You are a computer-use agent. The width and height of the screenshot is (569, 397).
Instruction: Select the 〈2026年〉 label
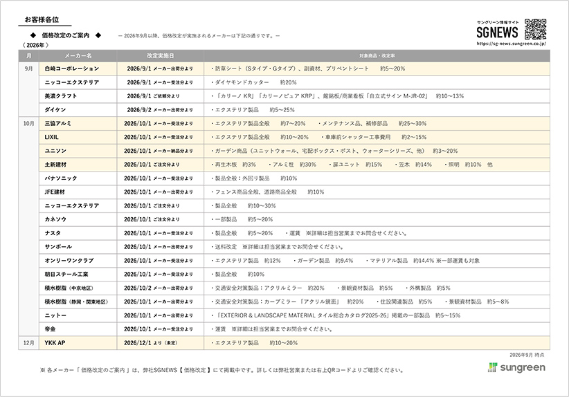(35, 46)
